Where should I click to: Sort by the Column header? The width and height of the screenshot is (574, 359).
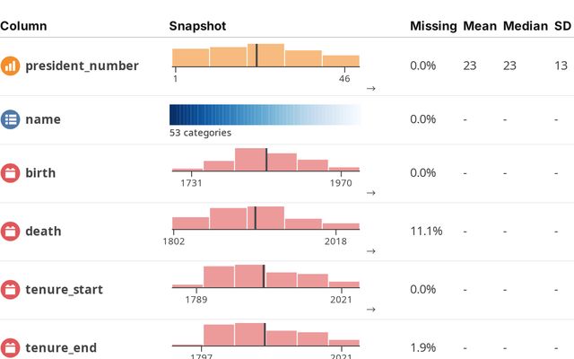(x=23, y=26)
